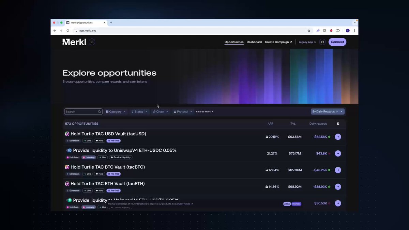Sort by the TVL column header
This screenshot has height=230, width=409.
[293, 124]
